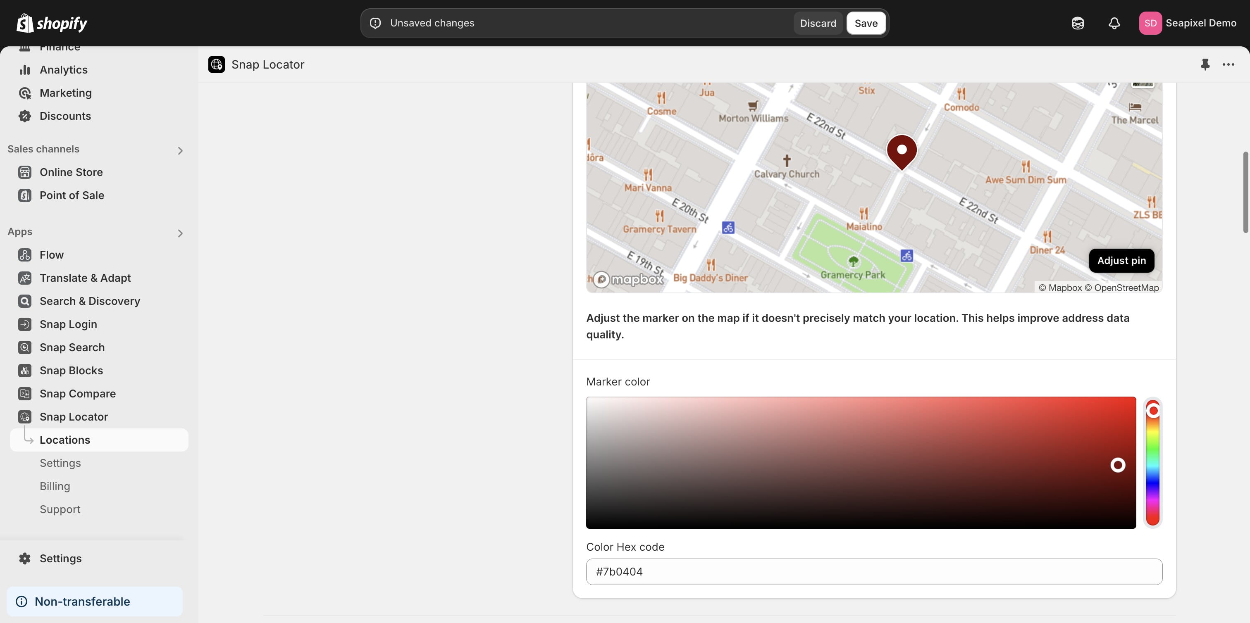This screenshot has width=1250, height=623.
Task: Open the Billing subpage
Action: pos(55,486)
